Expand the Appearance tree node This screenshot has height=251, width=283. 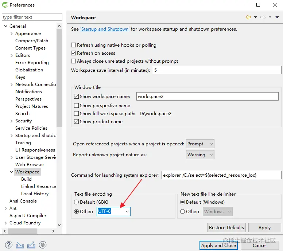[12, 34]
